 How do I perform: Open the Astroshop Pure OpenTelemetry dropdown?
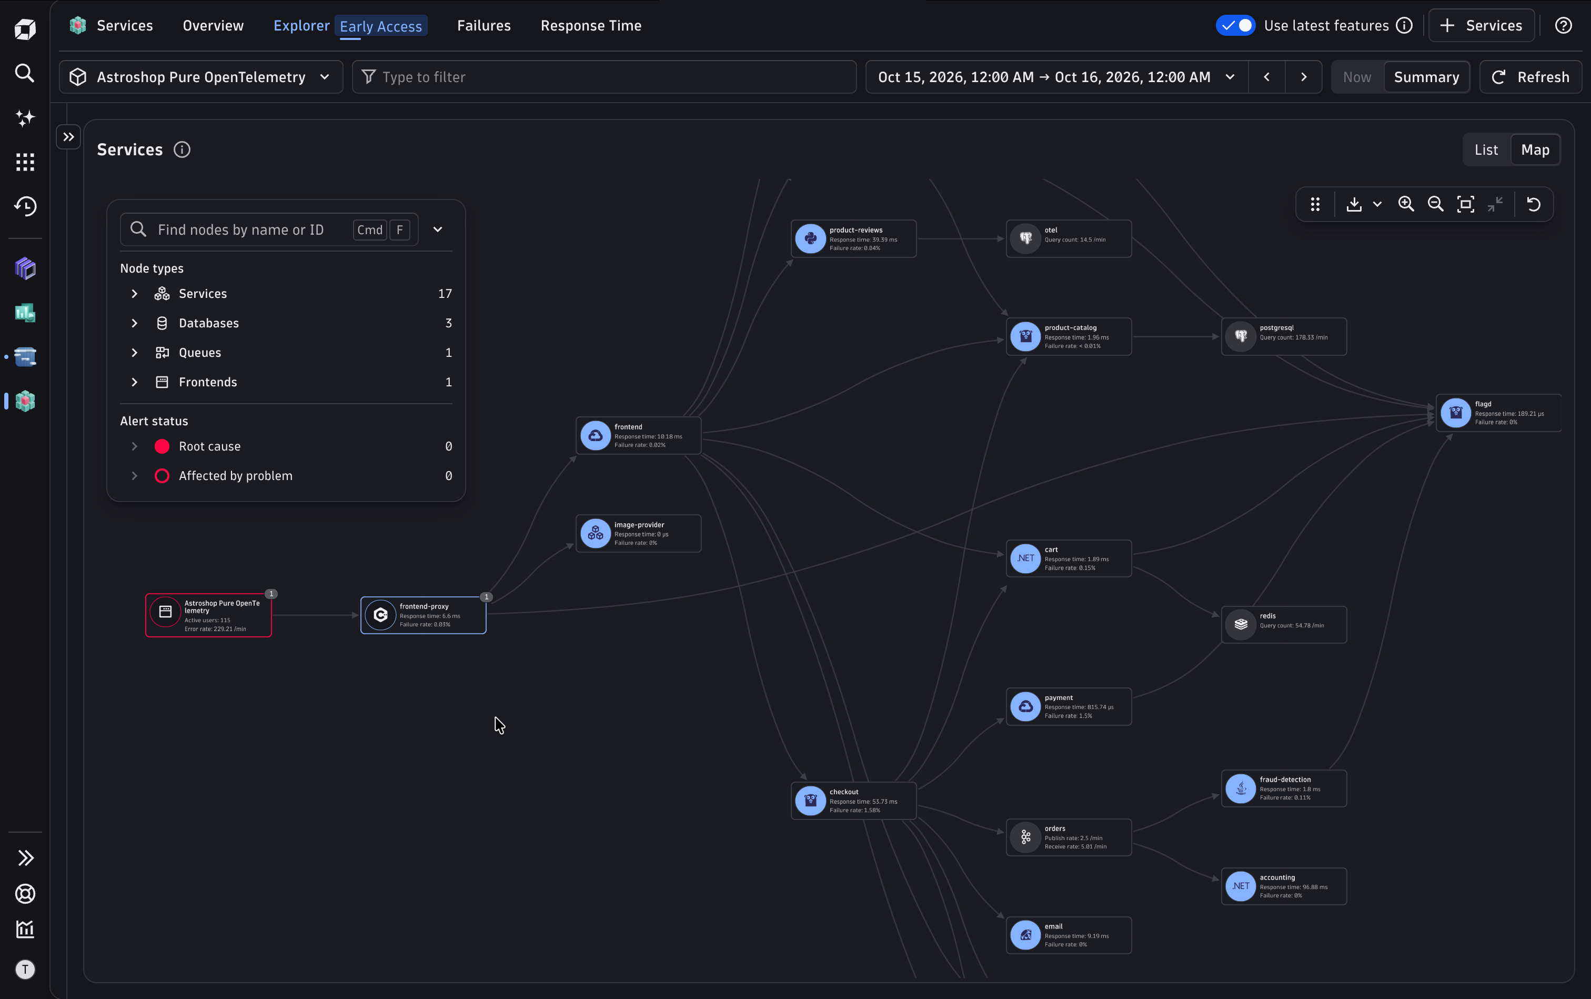(x=201, y=77)
